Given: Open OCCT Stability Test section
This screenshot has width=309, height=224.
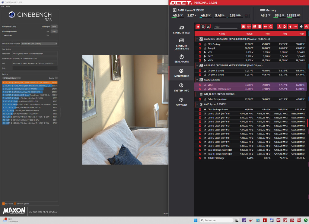Looking at the screenshot, I should (181, 30).
